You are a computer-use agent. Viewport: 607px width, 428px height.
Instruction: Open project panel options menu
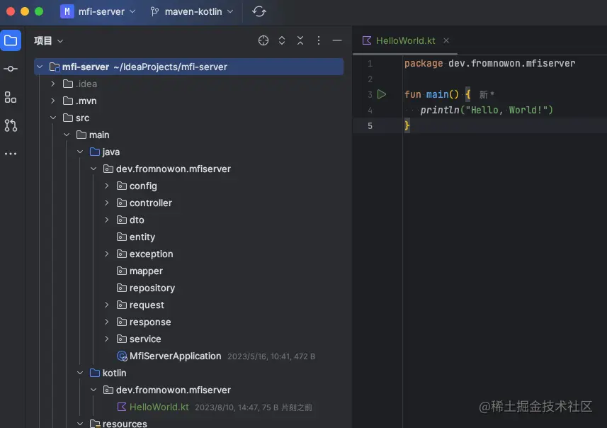[x=319, y=40]
